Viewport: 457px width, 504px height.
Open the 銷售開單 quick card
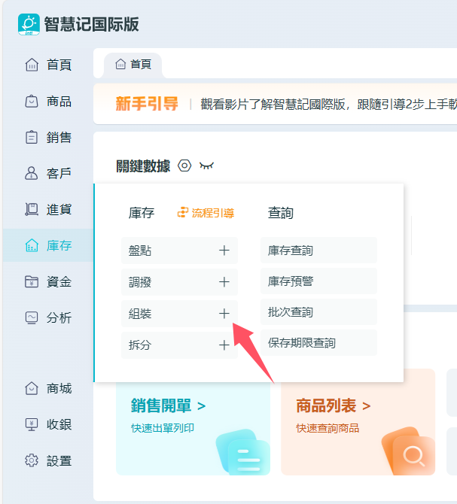pos(192,421)
